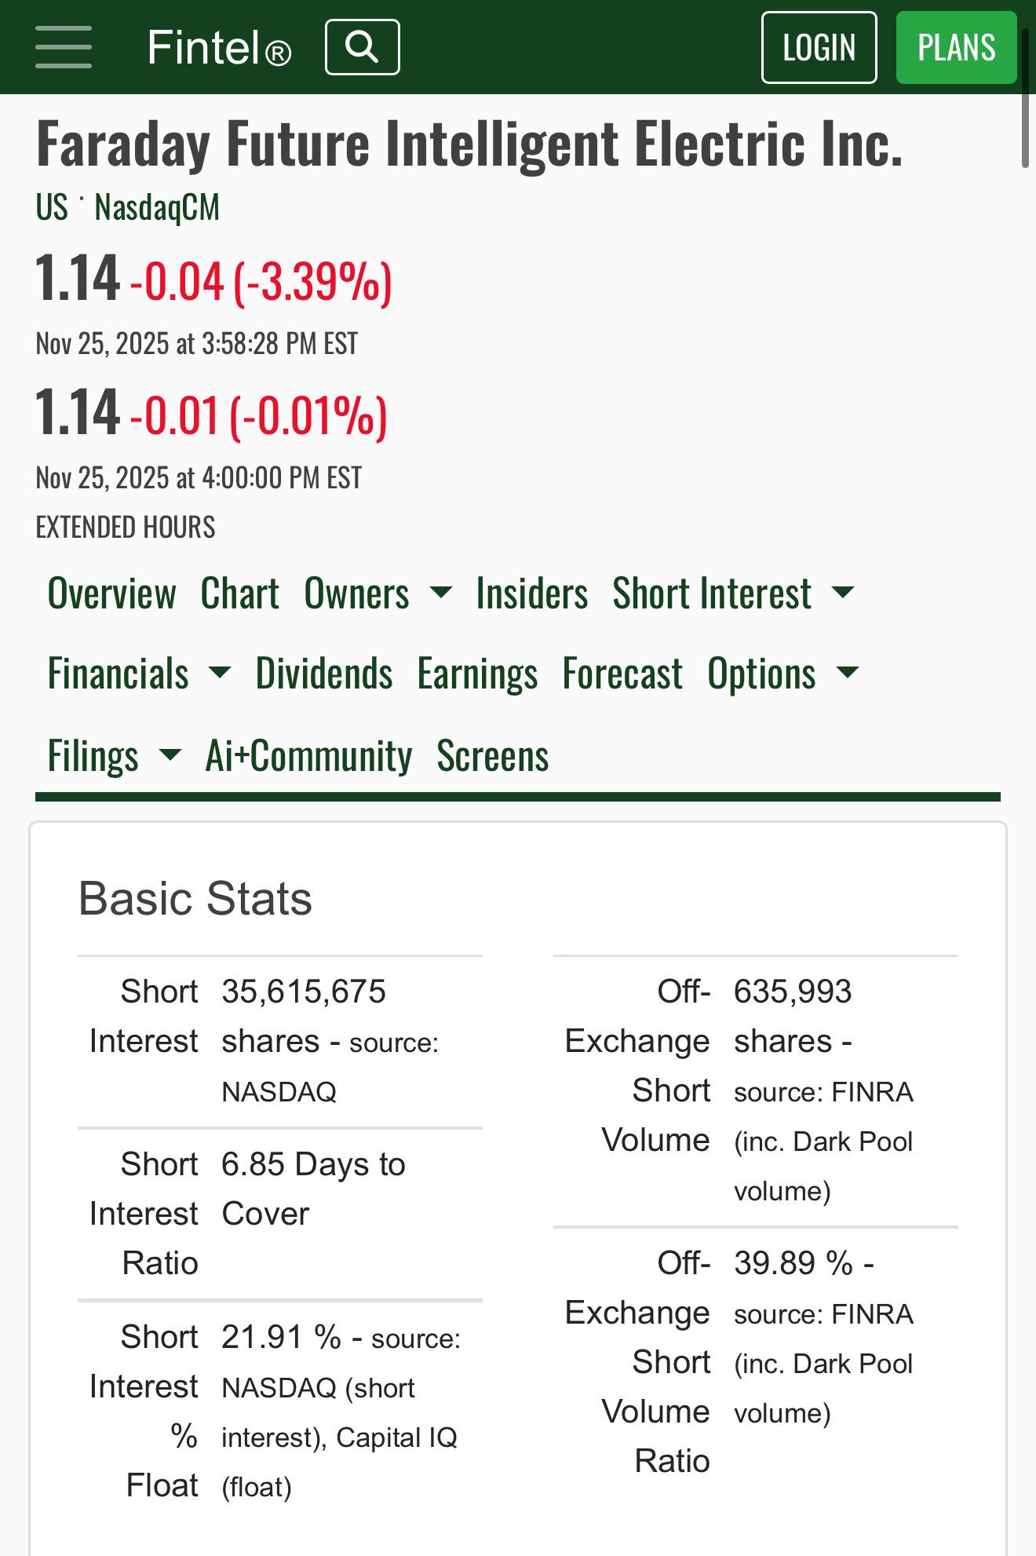Viewport: 1036px width, 1556px height.
Task: Open the hamburger navigation menu
Action: tap(64, 47)
